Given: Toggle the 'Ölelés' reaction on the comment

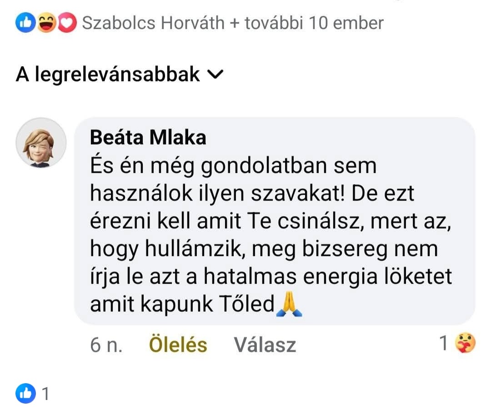Looking at the screenshot, I should pos(178,345).
